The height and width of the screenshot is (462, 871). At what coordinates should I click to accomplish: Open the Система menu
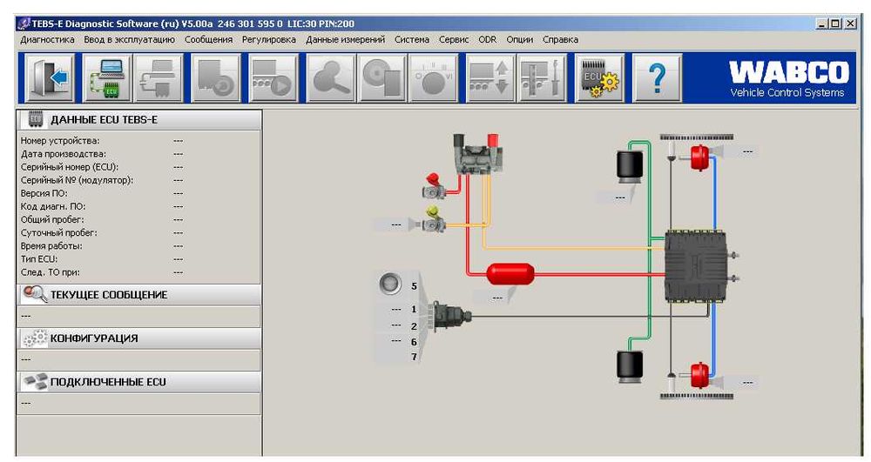(x=412, y=39)
